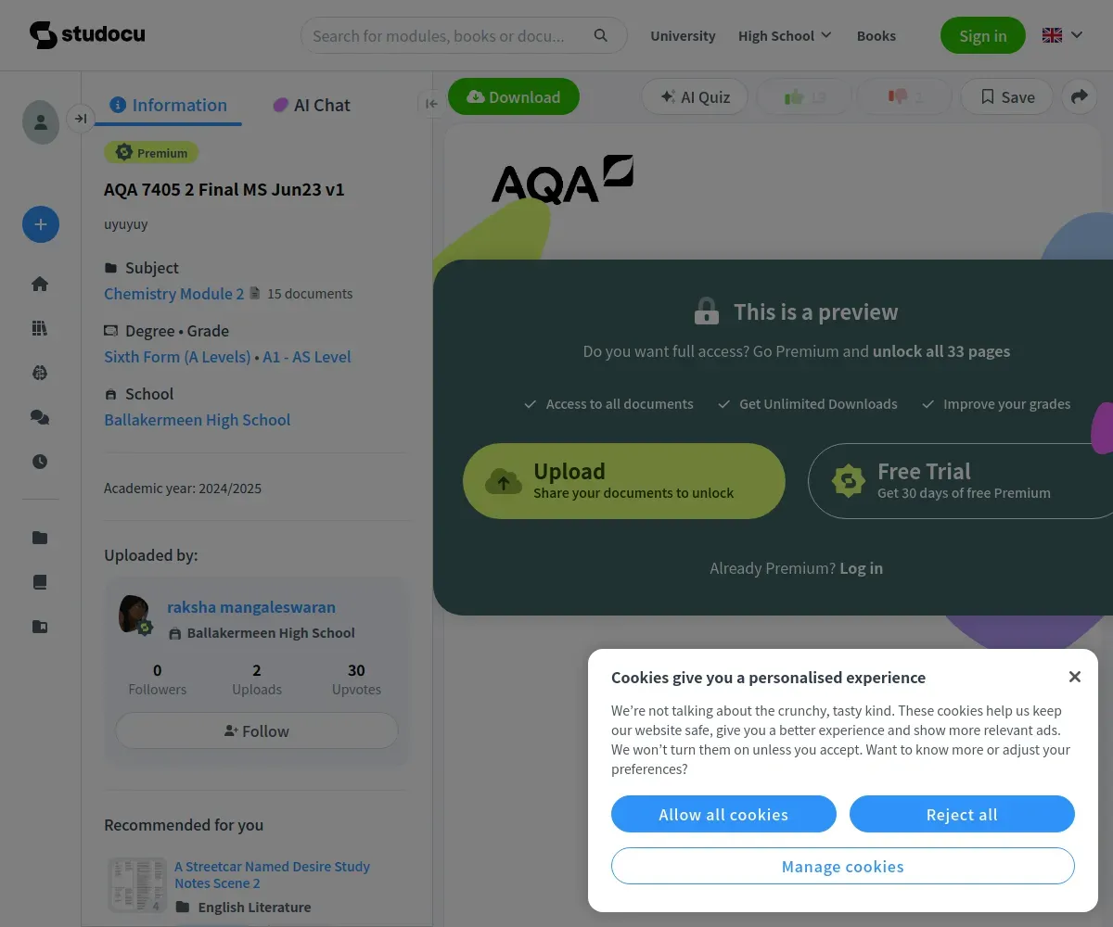Click the blue plus add button

(41, 224)
